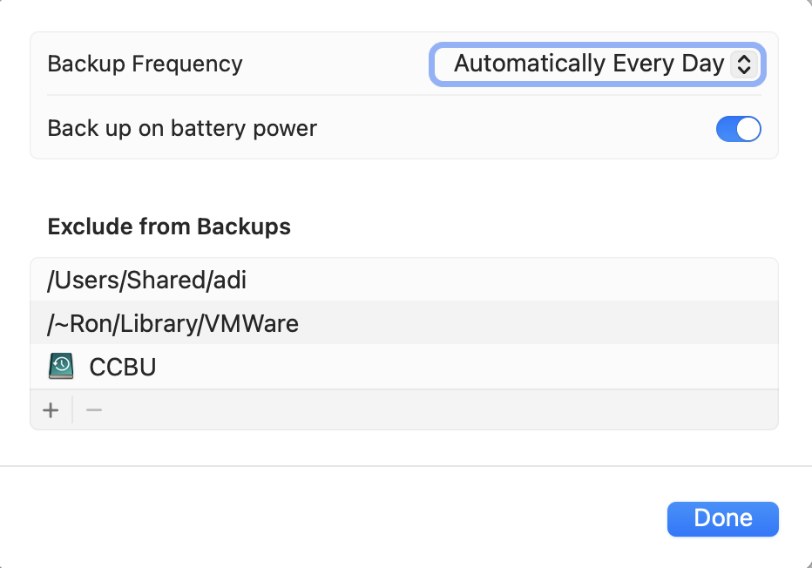Click the up-down chevrons beside Every Day
Viewport: 812px width, 568px height.
click(x=744, y=64)
